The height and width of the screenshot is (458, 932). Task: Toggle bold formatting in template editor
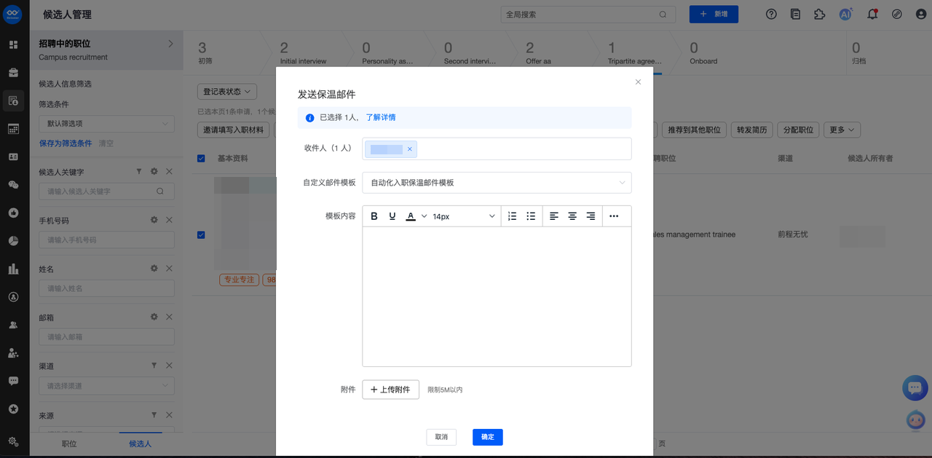tap(374, 216)
